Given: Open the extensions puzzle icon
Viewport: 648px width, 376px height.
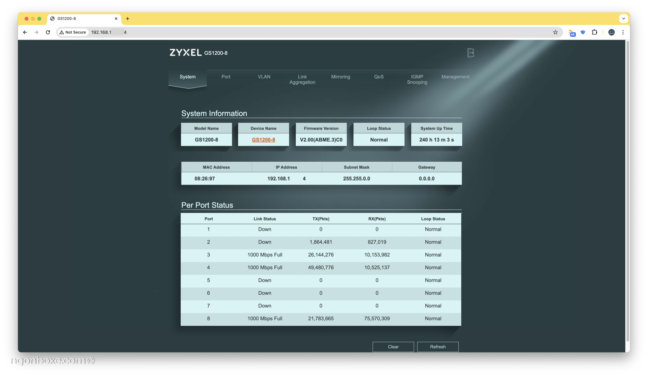Looking at the screenshot, I should [594, 32].
